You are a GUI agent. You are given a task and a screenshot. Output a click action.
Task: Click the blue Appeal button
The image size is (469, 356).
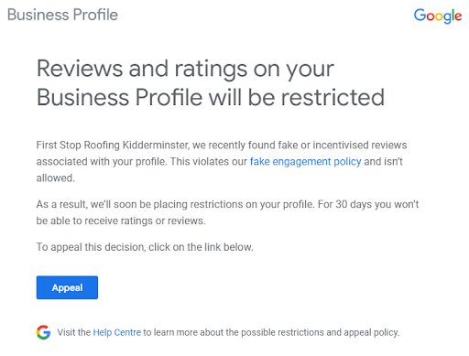(67, 287)
